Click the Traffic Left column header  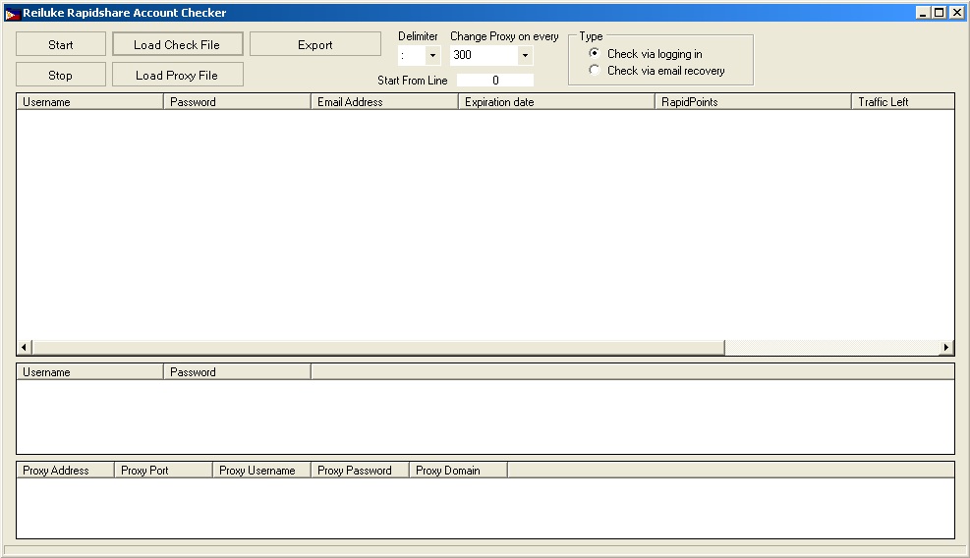[903, 102]
